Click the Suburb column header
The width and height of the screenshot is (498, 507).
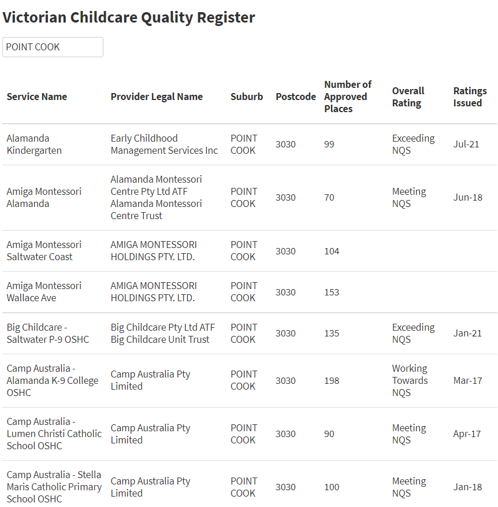[247, 97]
